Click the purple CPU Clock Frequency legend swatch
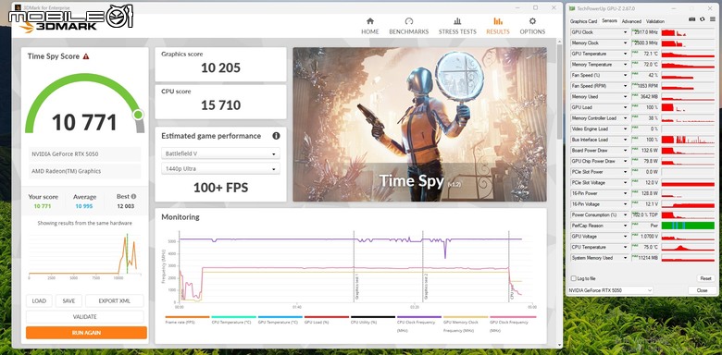Viewport: 722px width, 355px height. pos(419,317)
